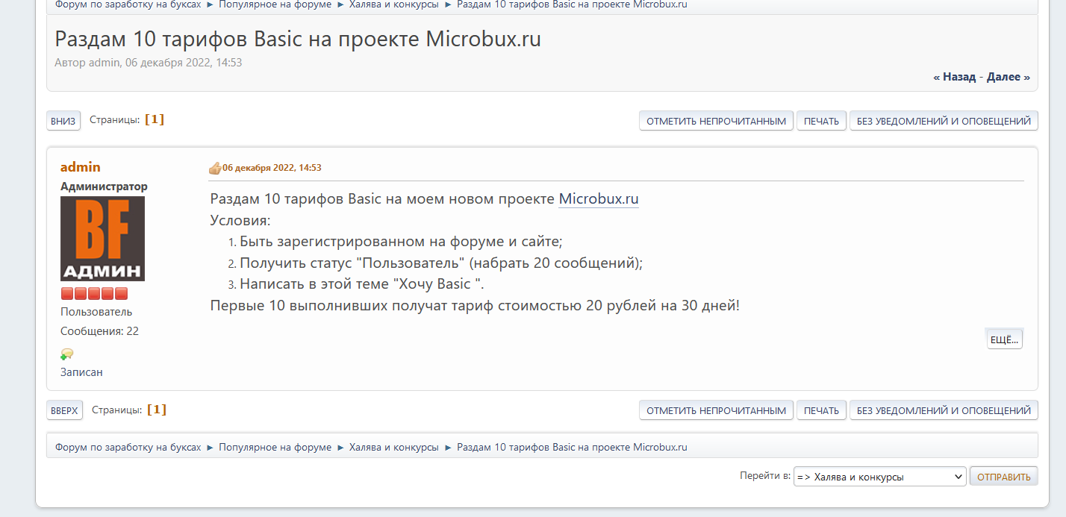Viewport: 1066px width, 517px height.
Task: Click line Первые 10 выполнивших получат тариф
Action: [475, 306]
